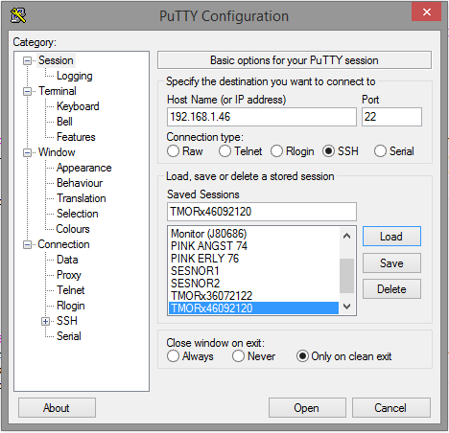Collapse the Terminal tree node
This screenshot has width=449, height=433.
pos(28,91)
